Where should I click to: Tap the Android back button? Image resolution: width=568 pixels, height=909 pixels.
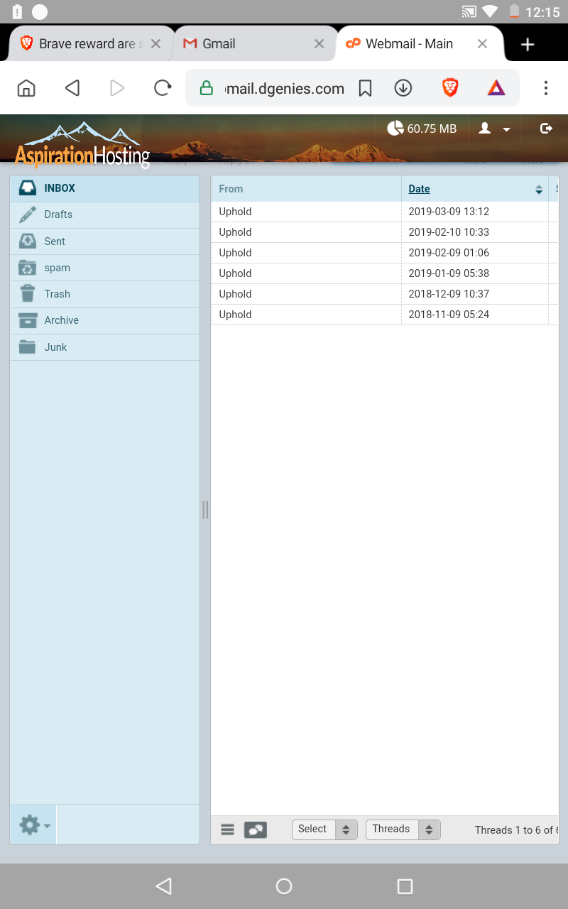(x=164, y=886)
